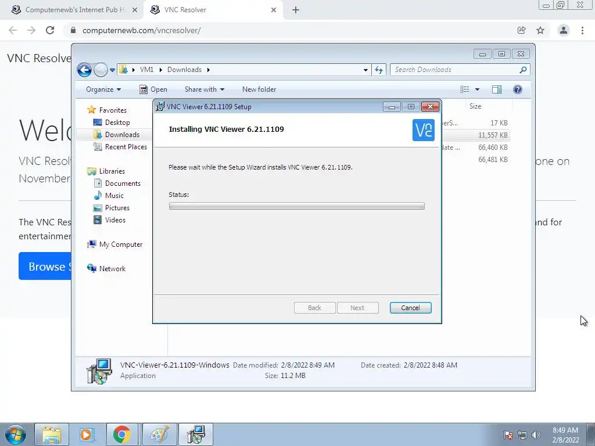
Task: Open the Windows Start menu orb
Action: click(16, 434)
